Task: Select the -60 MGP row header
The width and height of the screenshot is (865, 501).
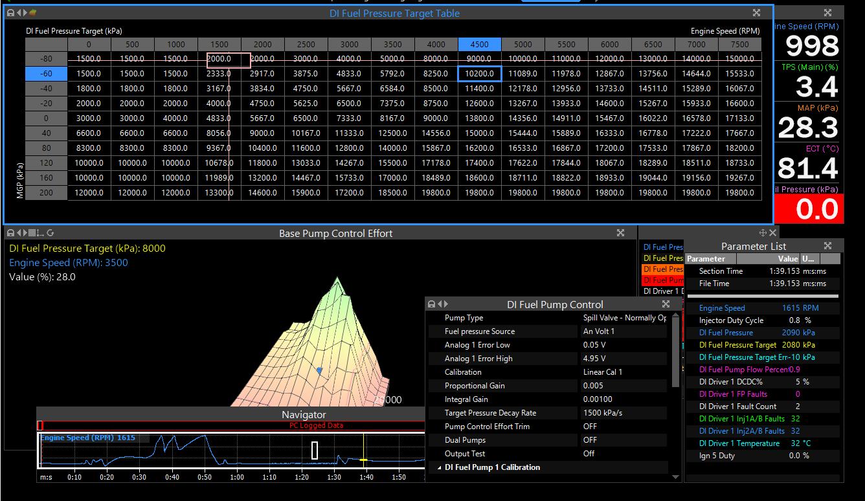Action: coord(46,74)
